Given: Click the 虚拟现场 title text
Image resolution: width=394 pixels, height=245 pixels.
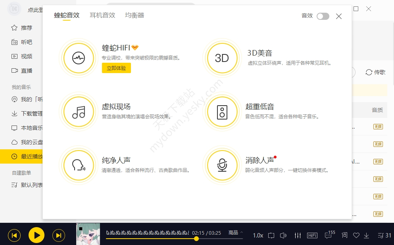Looking at the screenshot, I should pyautogui.click(x=116, y=107).
